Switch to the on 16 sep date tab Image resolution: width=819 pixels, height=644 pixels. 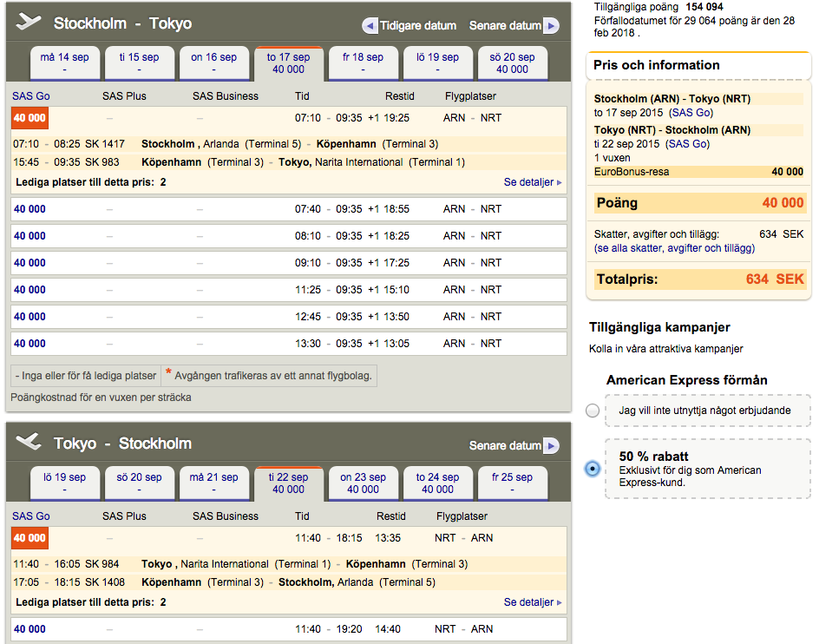(213, 62)
